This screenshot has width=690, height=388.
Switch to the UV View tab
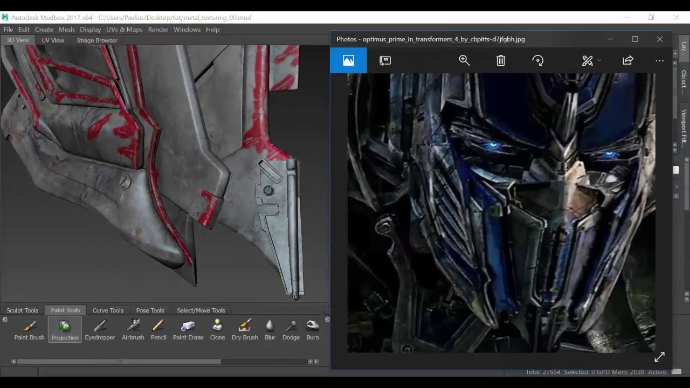coord(53,40)
